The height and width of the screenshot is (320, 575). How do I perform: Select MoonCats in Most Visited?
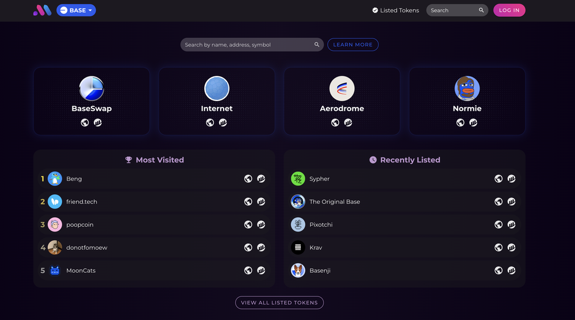click(x=154, y=271)
